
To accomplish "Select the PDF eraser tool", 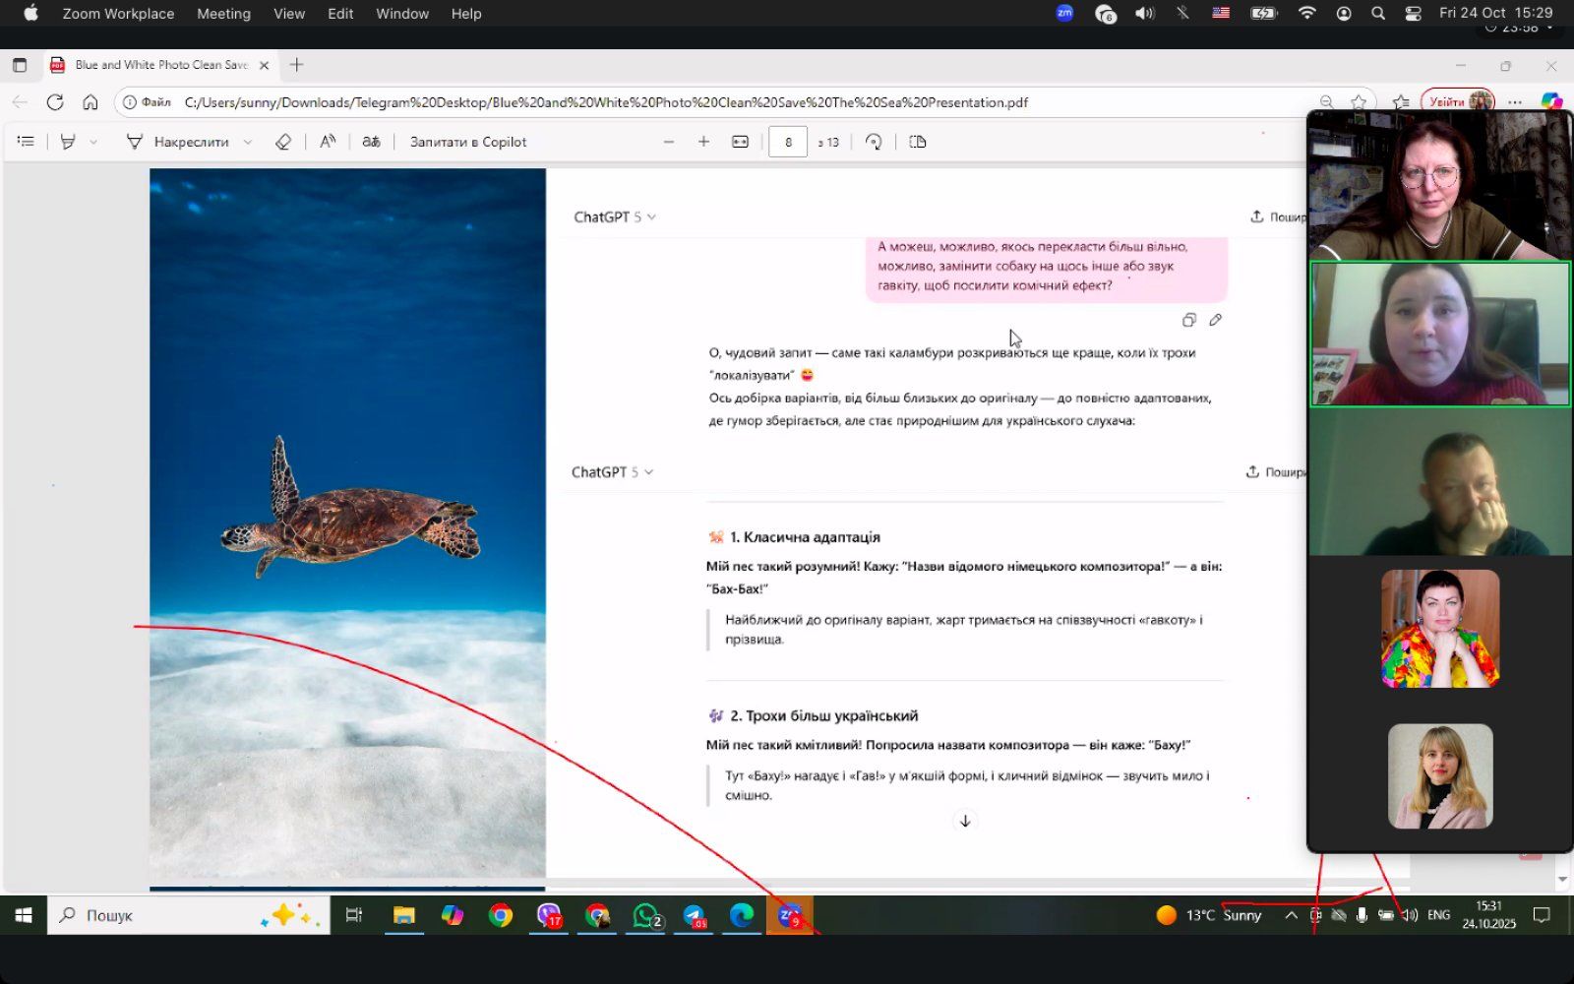I will (283, 142).
